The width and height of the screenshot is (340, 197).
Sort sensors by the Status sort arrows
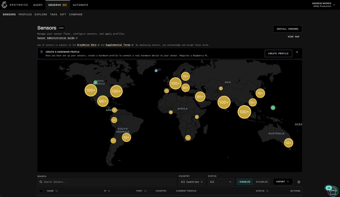point(267,191)
